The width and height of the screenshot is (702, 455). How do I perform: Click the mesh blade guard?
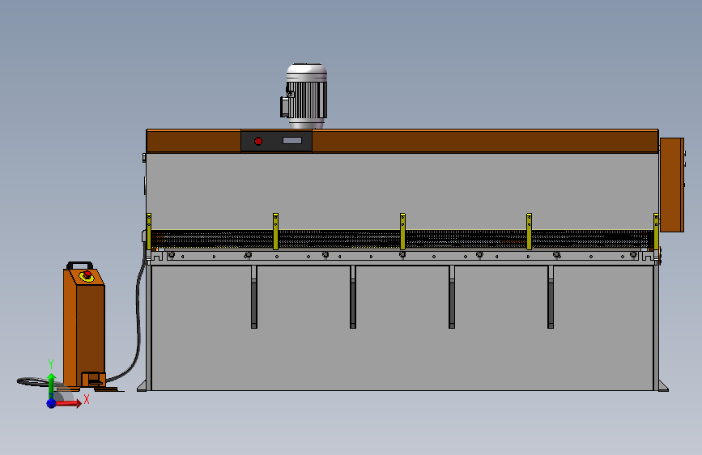[x=402, y=239]
